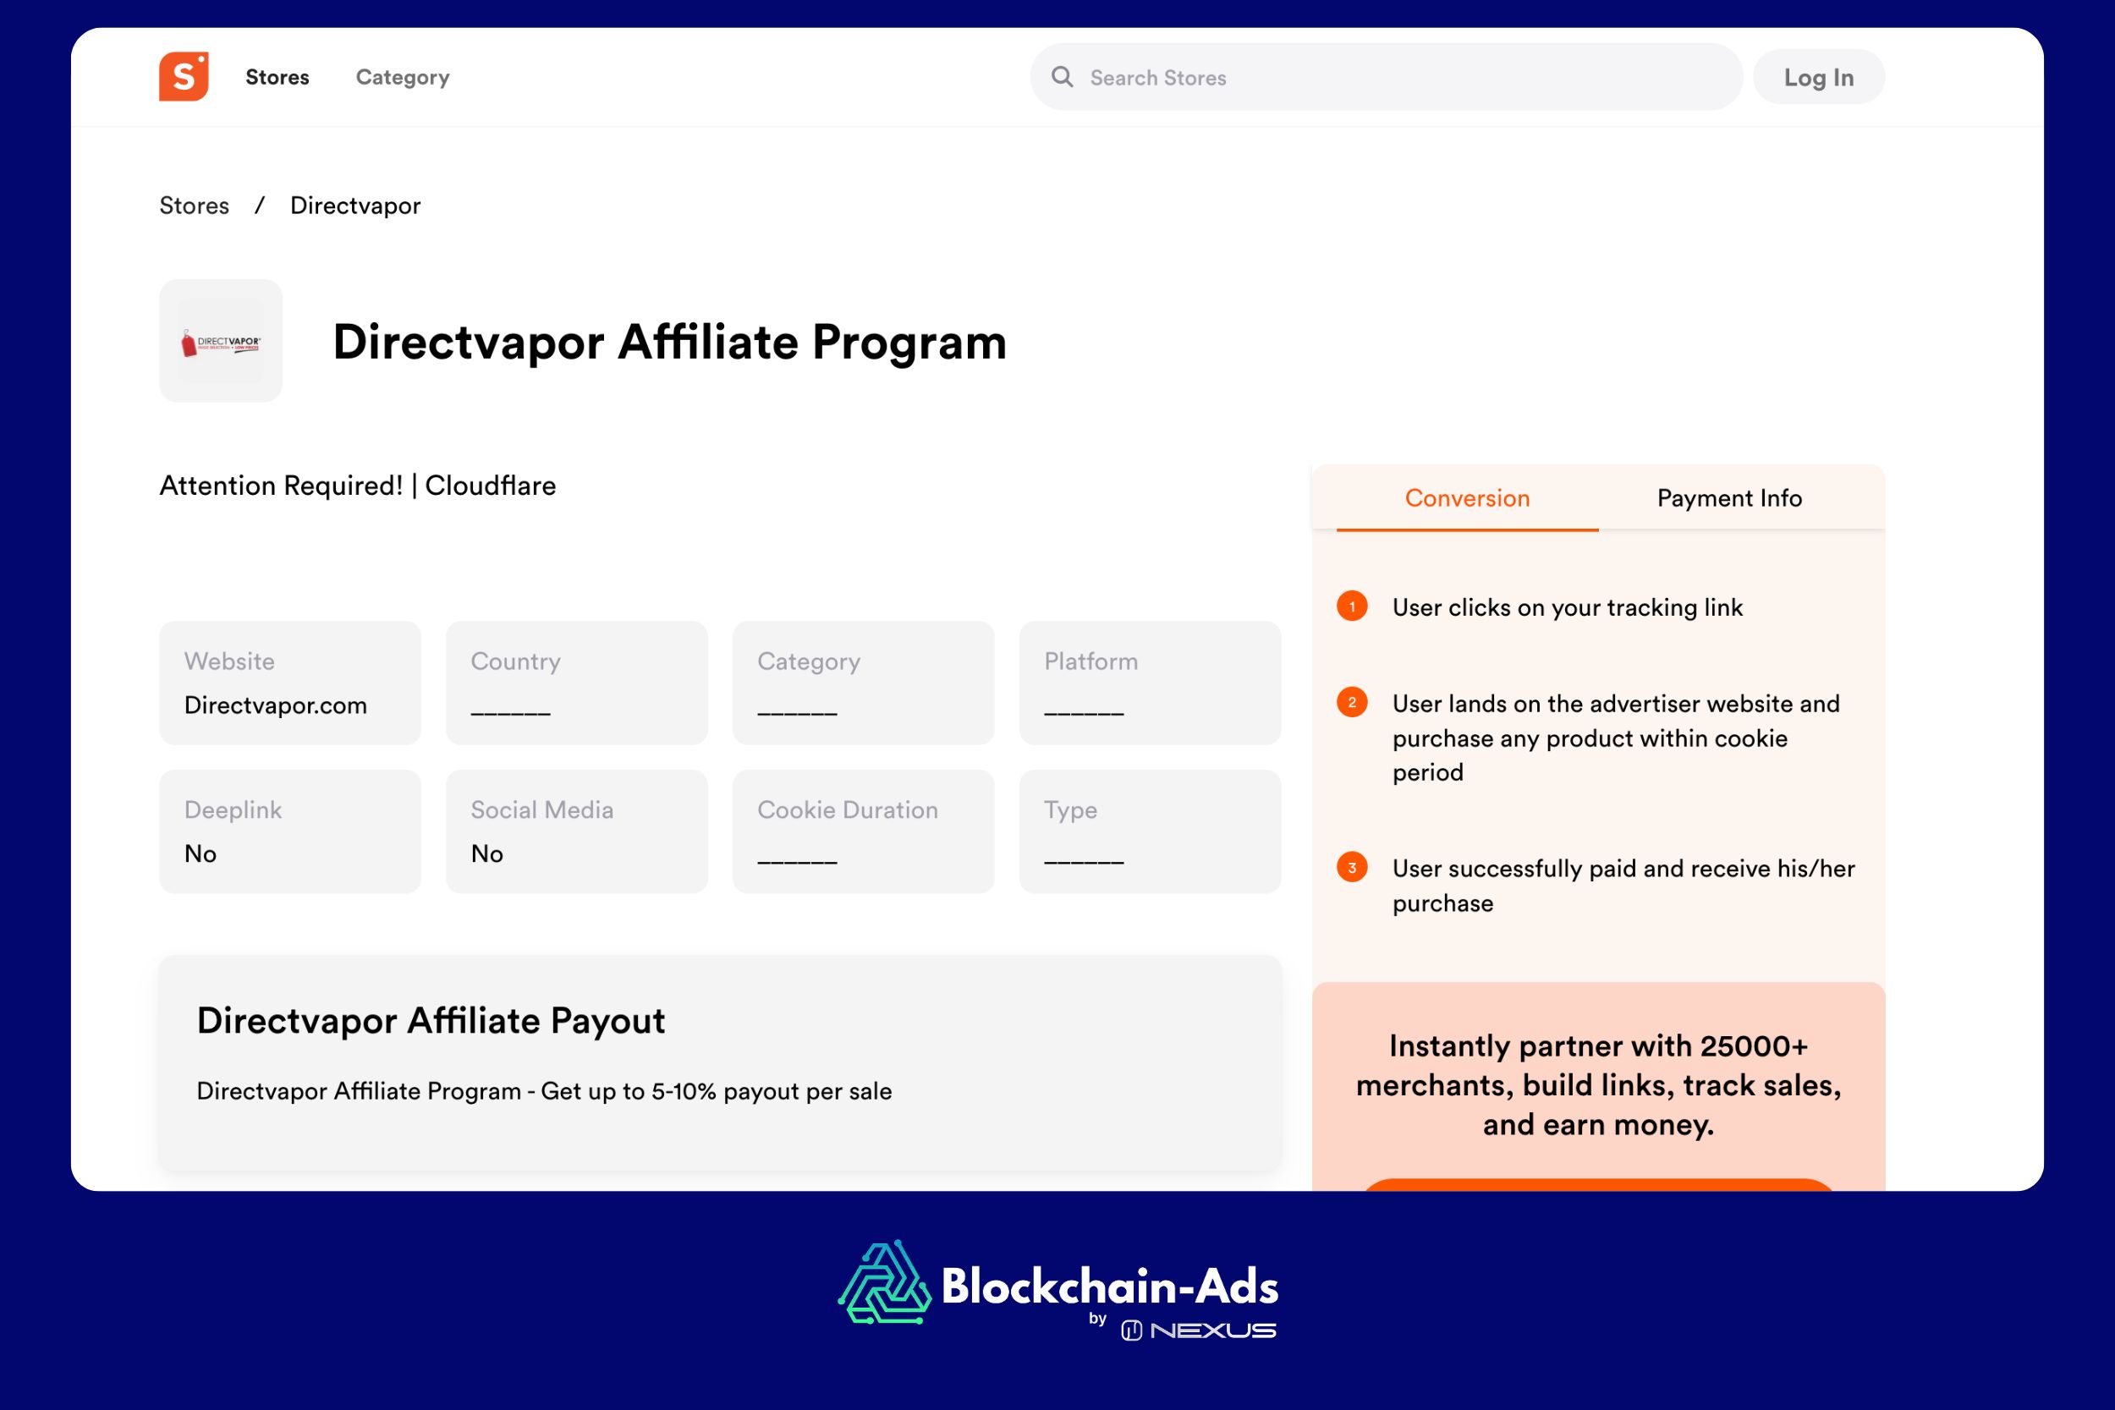Select the Conversion tab
The height and width of the screenshot is (1410, 2115).
click(x=1467, y=498)
